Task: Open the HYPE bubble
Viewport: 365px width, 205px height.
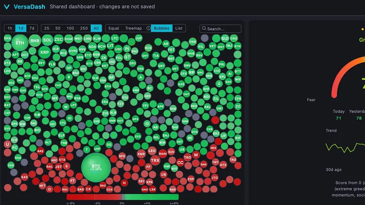Action: (73, 51)
